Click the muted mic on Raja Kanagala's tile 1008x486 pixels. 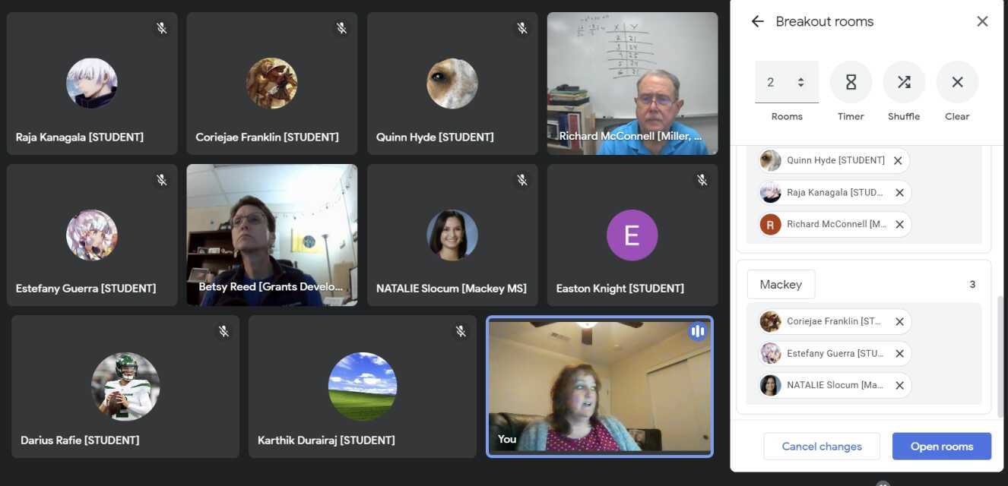pyautogui.click(x=162, y=28)
